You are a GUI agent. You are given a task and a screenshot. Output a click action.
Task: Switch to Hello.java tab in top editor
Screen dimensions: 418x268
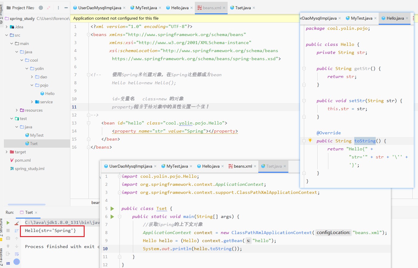[180, 8]
